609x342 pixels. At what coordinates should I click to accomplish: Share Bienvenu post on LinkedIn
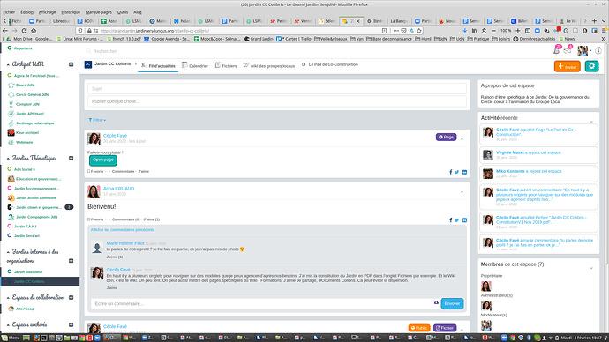click(464, 220)
